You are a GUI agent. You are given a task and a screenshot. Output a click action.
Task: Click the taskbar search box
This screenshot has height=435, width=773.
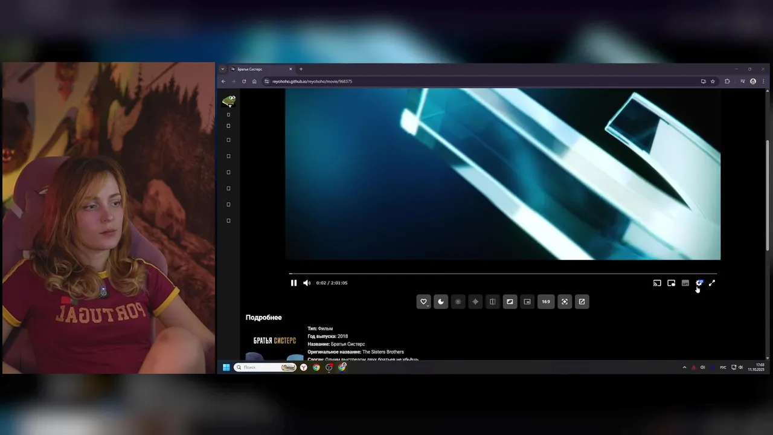click(265, 367)
